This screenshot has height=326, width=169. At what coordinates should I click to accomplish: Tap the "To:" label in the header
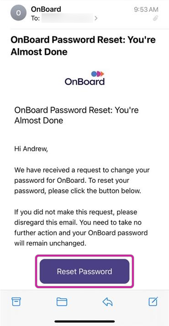click(x=35, y=18)
